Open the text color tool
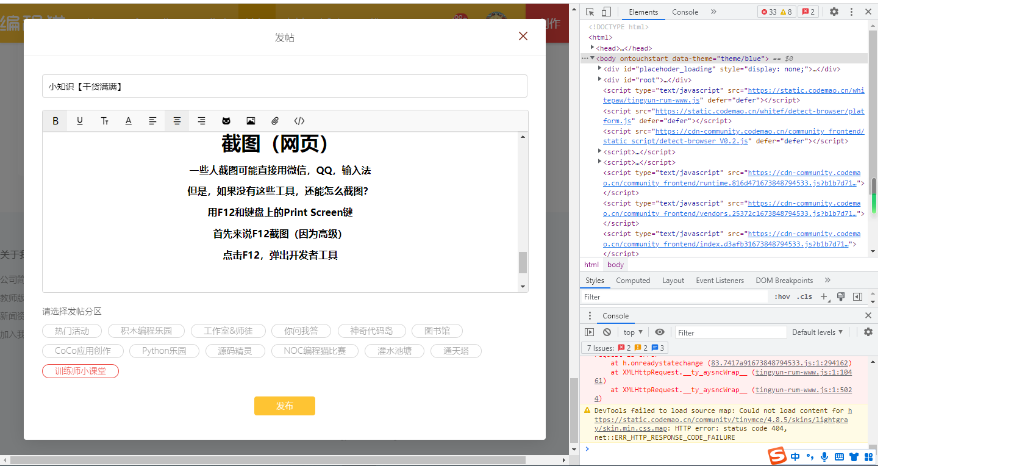 pyautogui.click(x=129, y=121)
